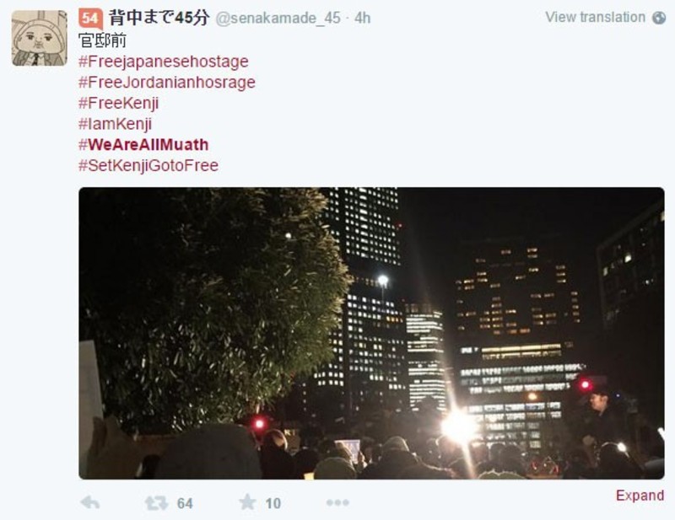The height and width of the screenshot is (520, 675).
Task: Open the #FreeKenji hashtag
Action: point(119,103)
